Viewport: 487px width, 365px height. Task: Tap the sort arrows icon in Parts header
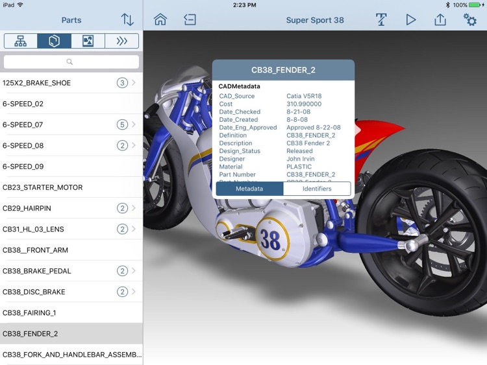pyautogui.click(x=127, y=19)
